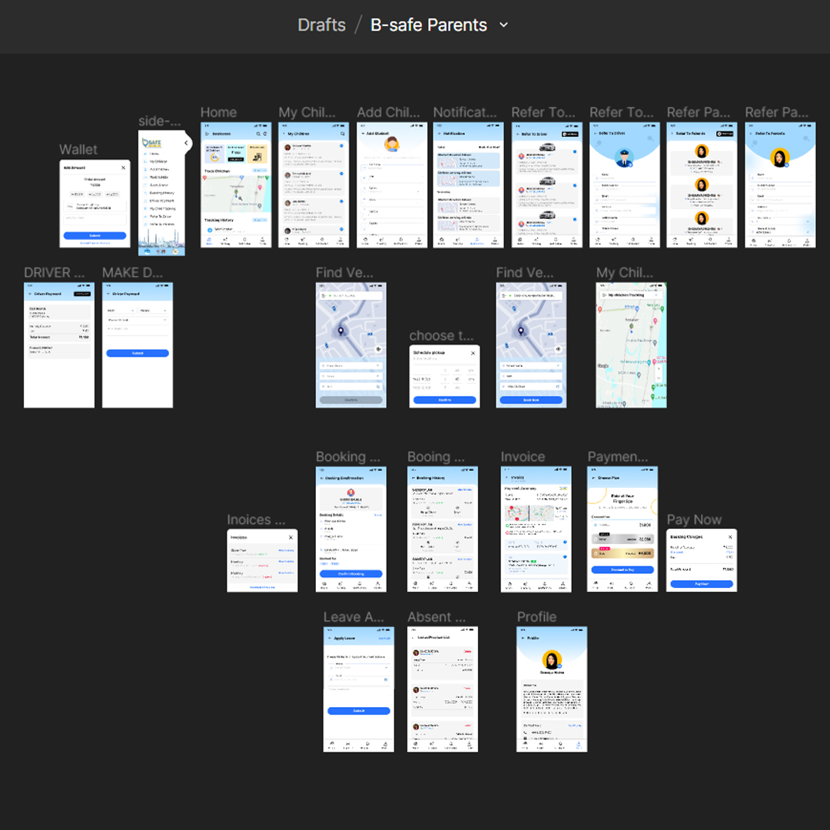
Task: Click the profile avatar in the Profile frame
Action: coord(551,660)
